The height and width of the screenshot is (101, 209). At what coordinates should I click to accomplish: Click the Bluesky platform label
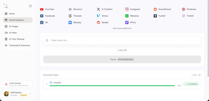77,23
